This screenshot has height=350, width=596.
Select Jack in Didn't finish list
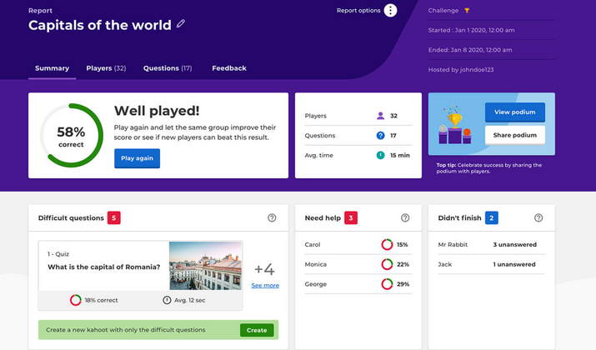pyautogui.click(x=445, y=264)
